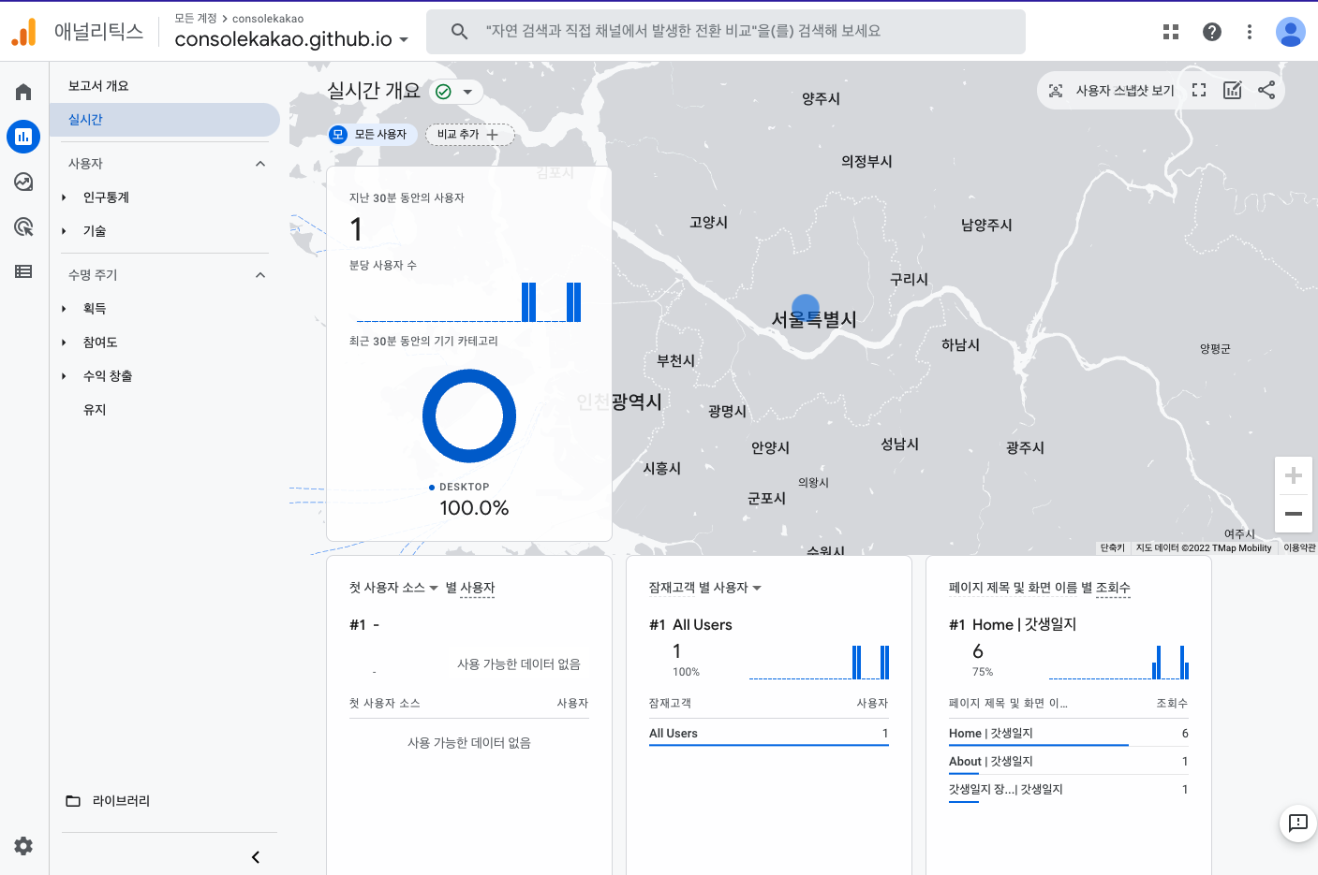1318x875 pixels.
Task: Click the share report icon
Action: tap(1266, 90)
